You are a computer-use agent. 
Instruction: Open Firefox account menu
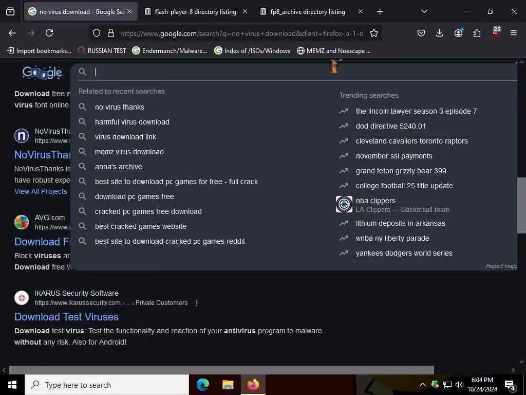tap(458, 33)
